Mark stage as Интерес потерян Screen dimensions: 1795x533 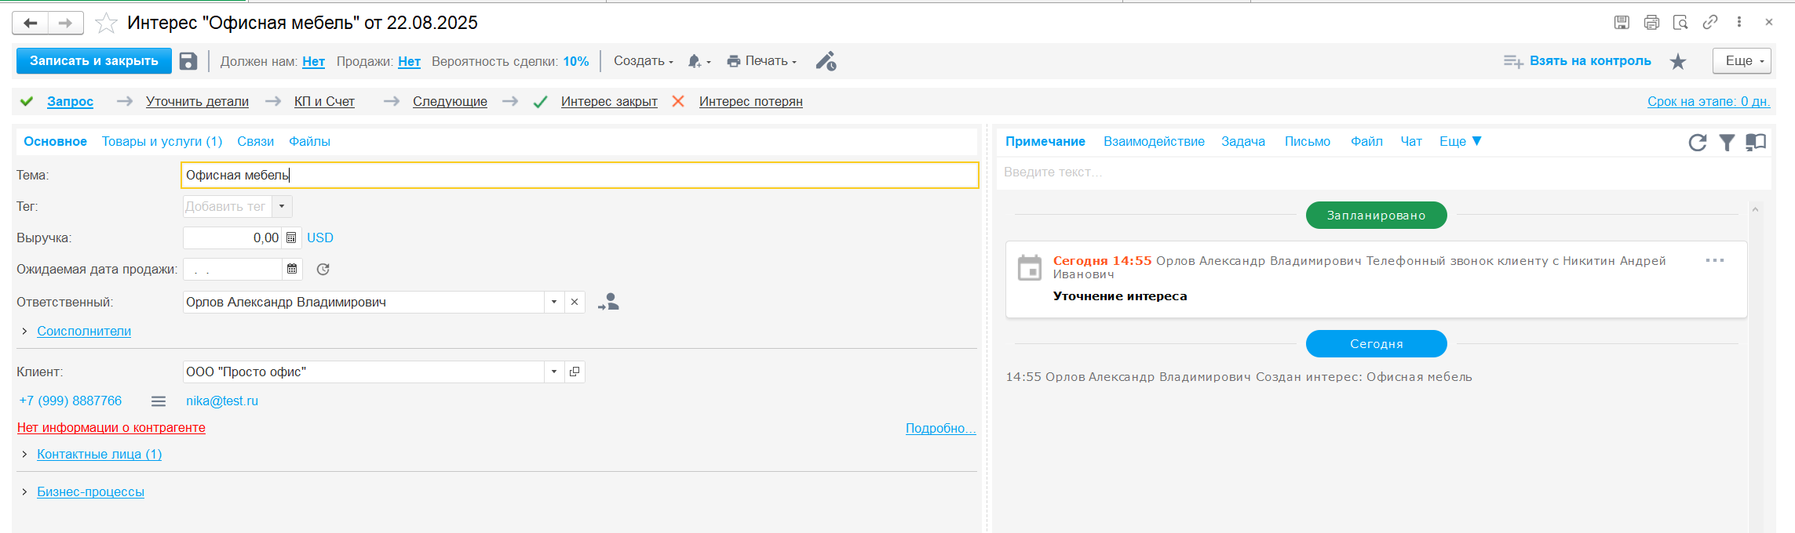pos(750,101)
